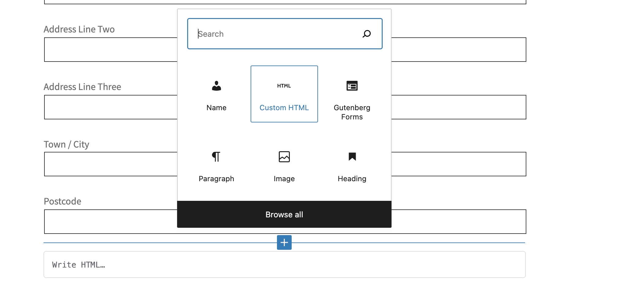Viewport: 625px width, 300px height.
Task: Click the Address Line Two label
Action: [79, 29]
